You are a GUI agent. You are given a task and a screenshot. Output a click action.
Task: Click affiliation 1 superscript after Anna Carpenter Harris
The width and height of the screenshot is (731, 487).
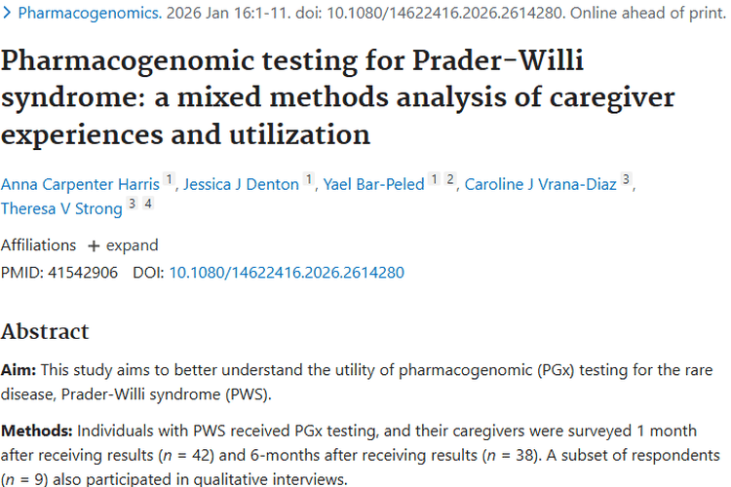(169, 180)
